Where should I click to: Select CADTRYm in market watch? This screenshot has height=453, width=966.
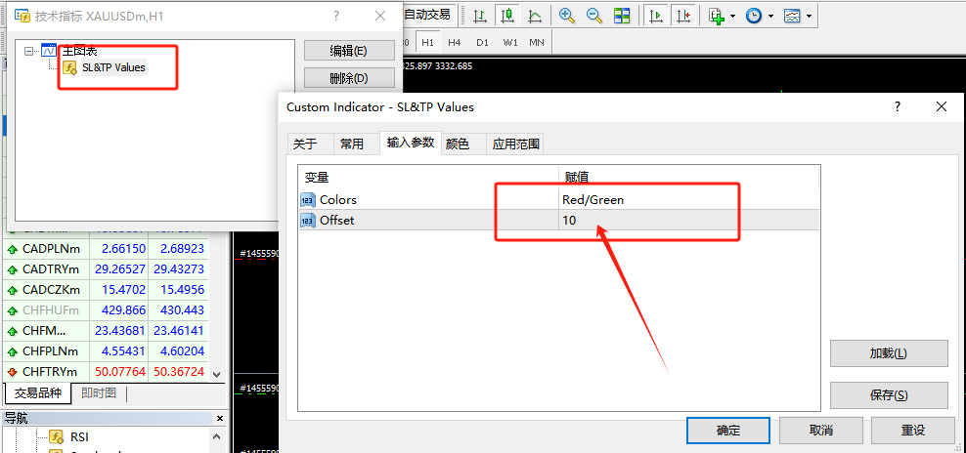(51, 269)
